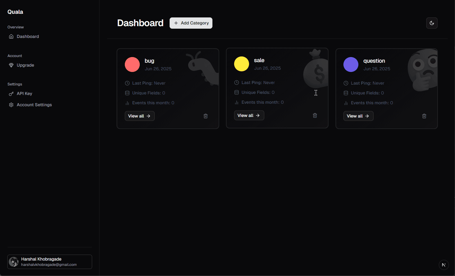This screenshot has height=276, width=455.
Task: Click the key icon beside API Key
Action: 11,94
